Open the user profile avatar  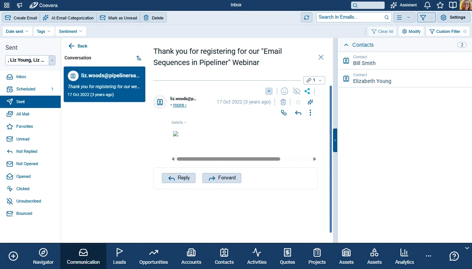[x=466, y=5]
